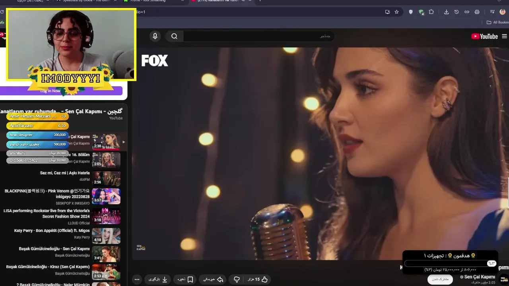Open Katy Perry Bon Appétit video title
This screenshot has width=509, height=286.
pos(52,231)
